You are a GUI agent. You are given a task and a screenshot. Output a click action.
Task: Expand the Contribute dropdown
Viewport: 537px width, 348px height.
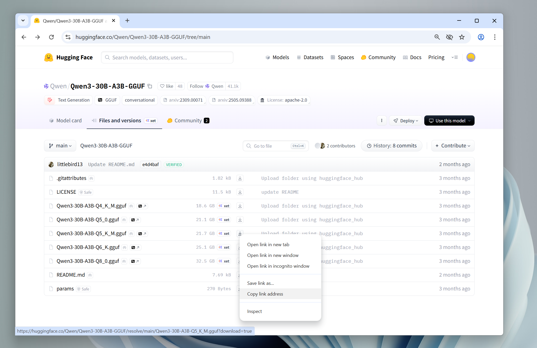pyautogui.click(x=453, y=146)
